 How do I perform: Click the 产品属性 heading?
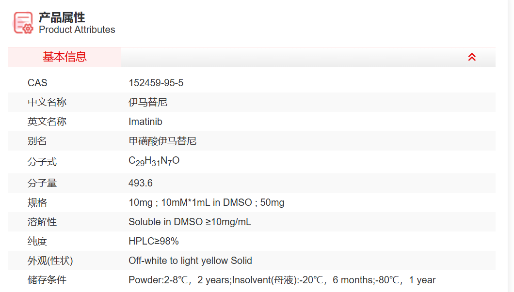tap(62, 17)
